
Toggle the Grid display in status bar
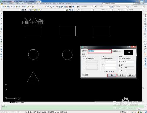point(31,112)
